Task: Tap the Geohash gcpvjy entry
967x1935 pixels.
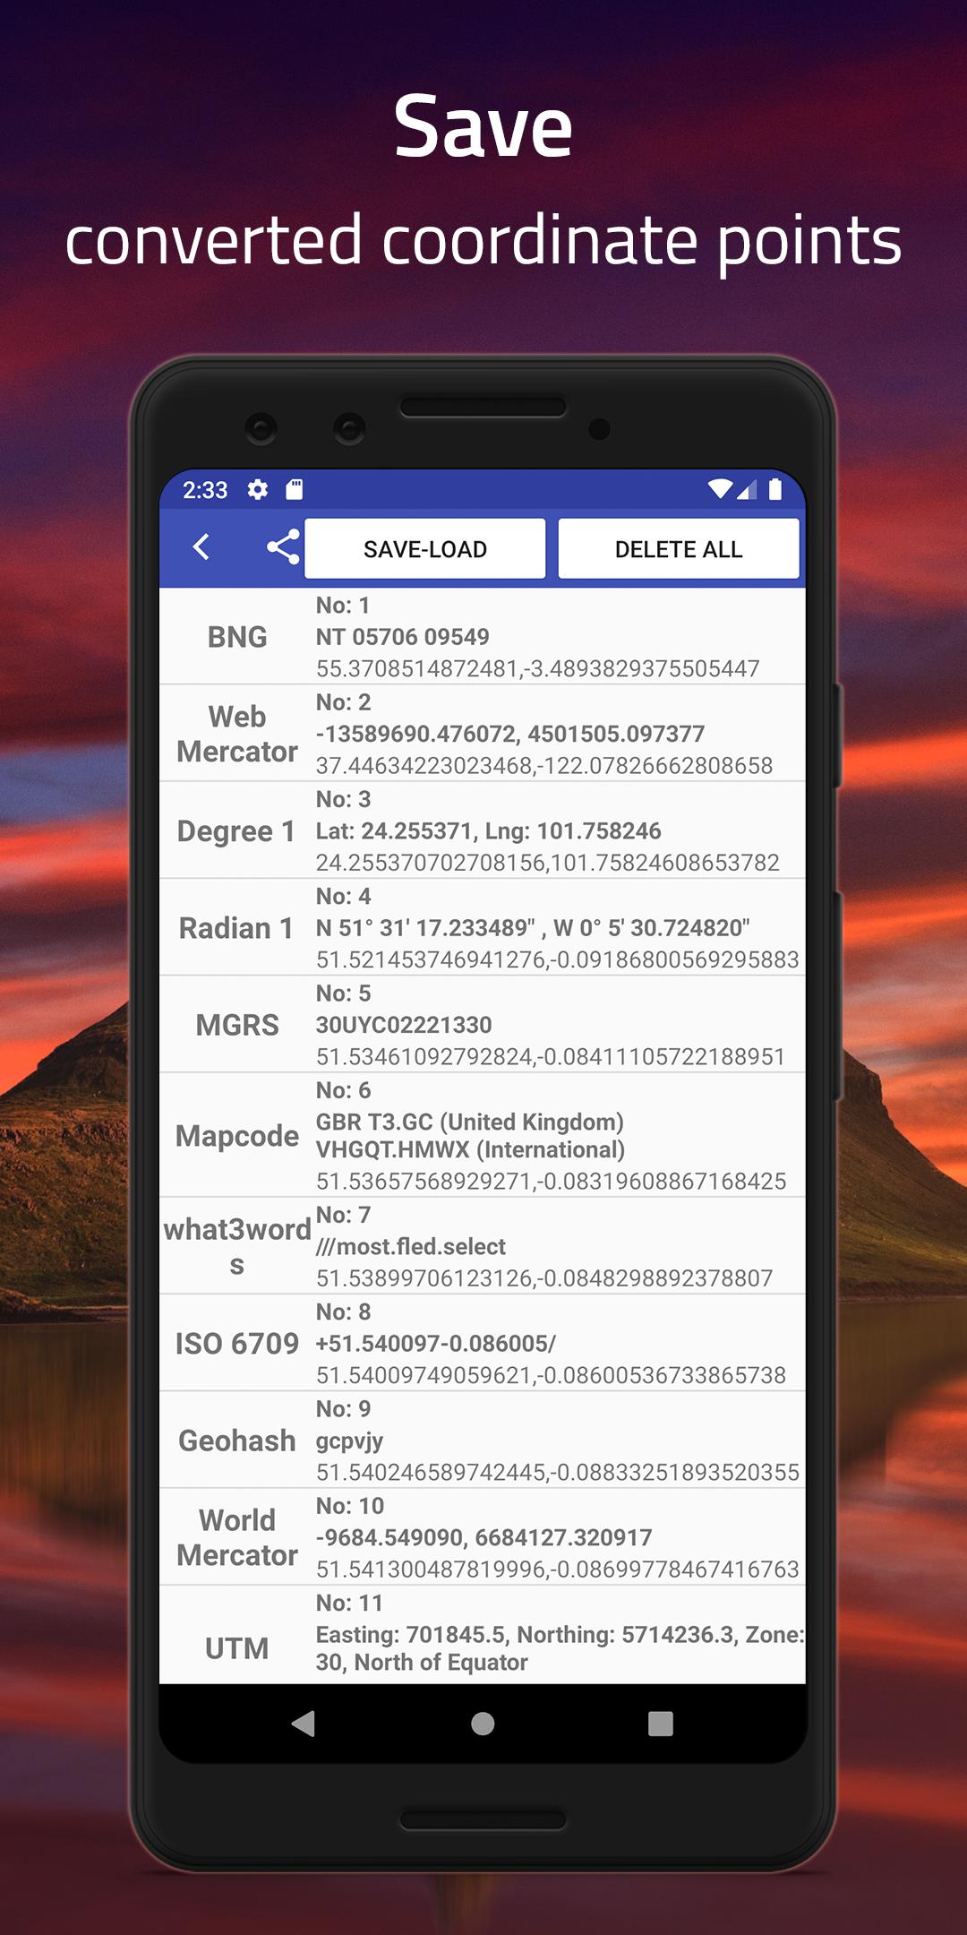Action: pos(483,1440)
